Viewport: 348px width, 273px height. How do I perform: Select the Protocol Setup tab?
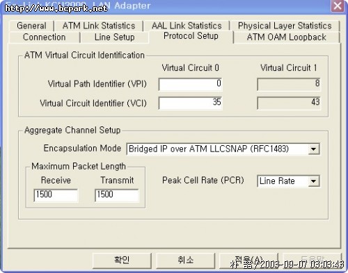click(x=191, y=36)
